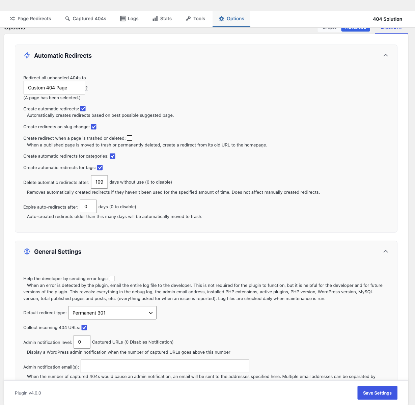Click the question mark help link
The width and height of the screenshot is (415, 405).
86,88
